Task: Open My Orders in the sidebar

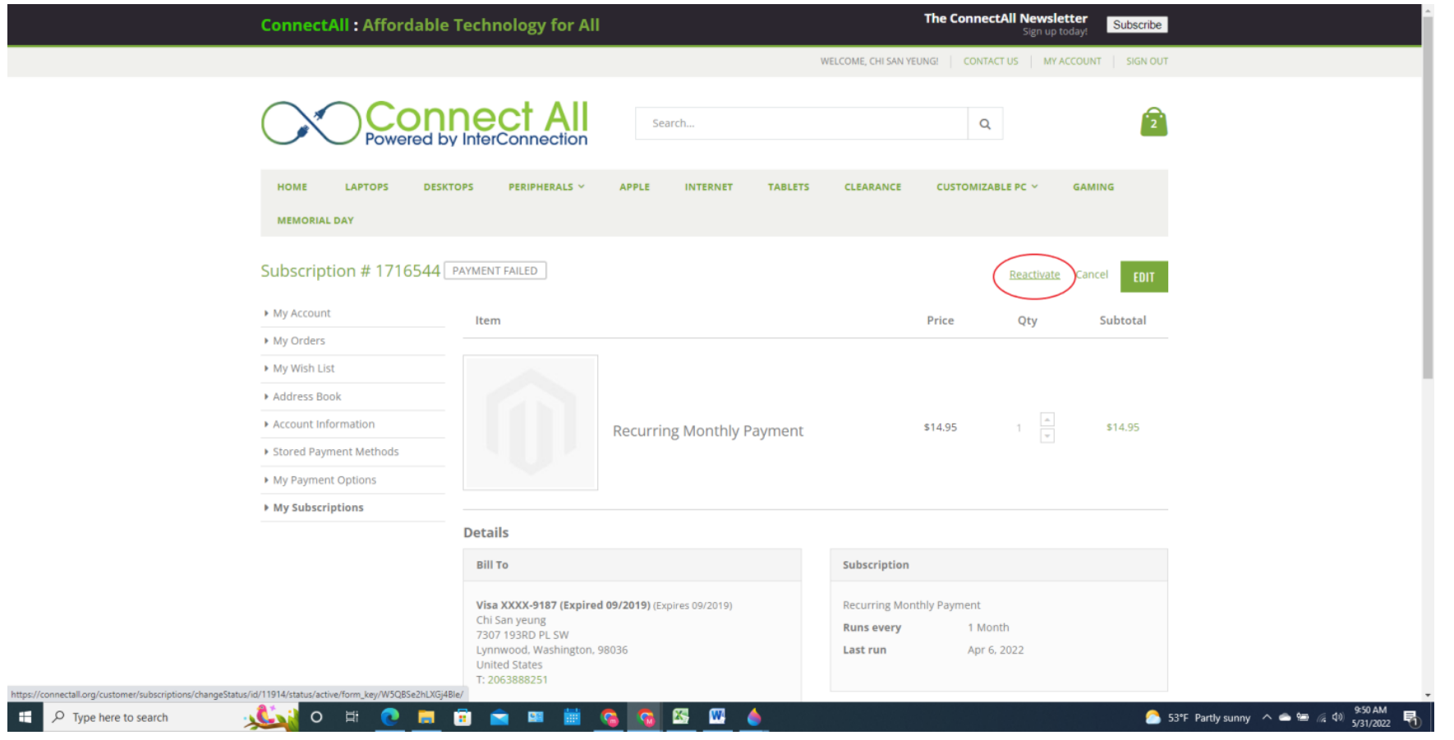Action: click(299, 341)
